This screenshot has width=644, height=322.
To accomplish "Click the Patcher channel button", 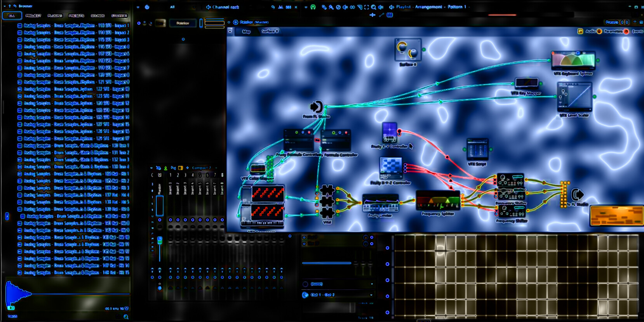I will pyautogui.click(x=183, y=23).
